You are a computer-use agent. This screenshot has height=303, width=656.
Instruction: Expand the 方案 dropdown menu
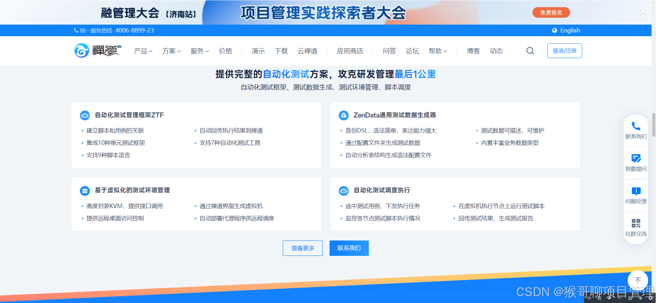click(x=171, y=51)
